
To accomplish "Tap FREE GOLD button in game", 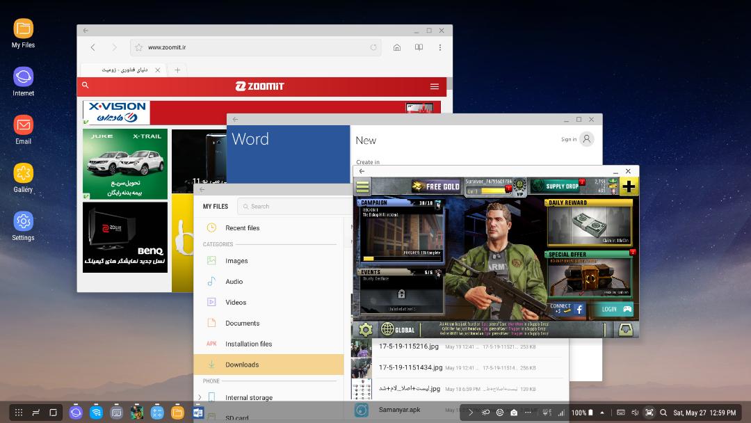I will pyautogui.click(x=436, y=186).
